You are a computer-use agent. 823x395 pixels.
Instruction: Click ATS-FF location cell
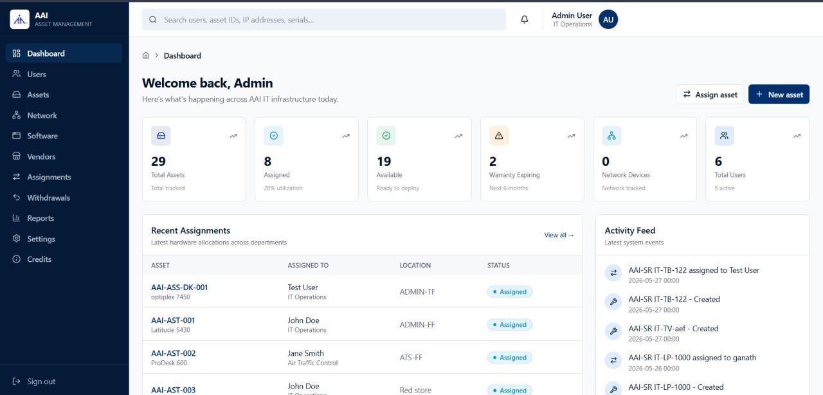tap(411, 358)
